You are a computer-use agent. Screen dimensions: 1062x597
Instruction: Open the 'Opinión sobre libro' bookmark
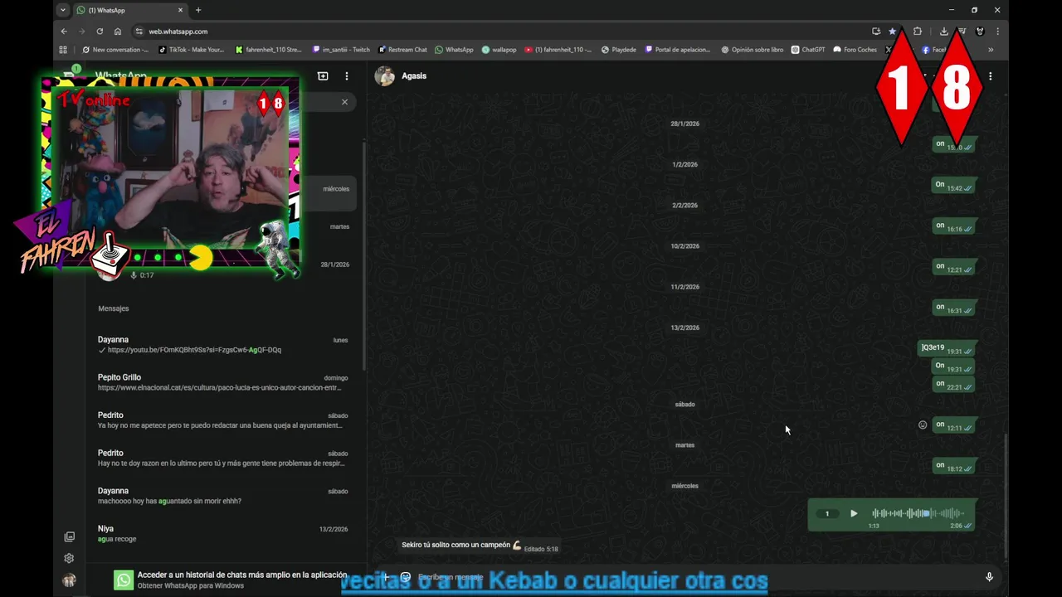tap(752, 50)
